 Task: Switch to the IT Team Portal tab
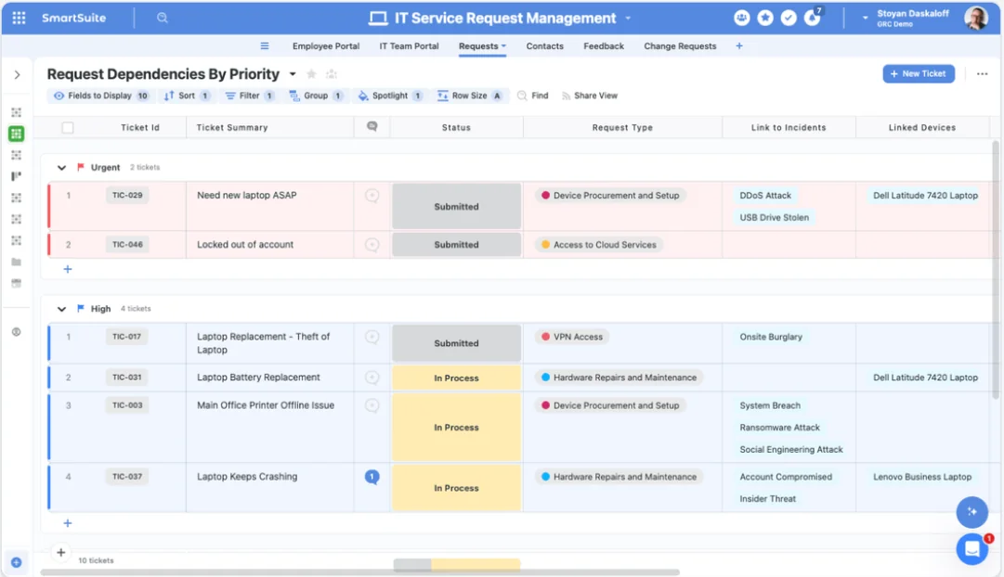click(x=410, y=46)
